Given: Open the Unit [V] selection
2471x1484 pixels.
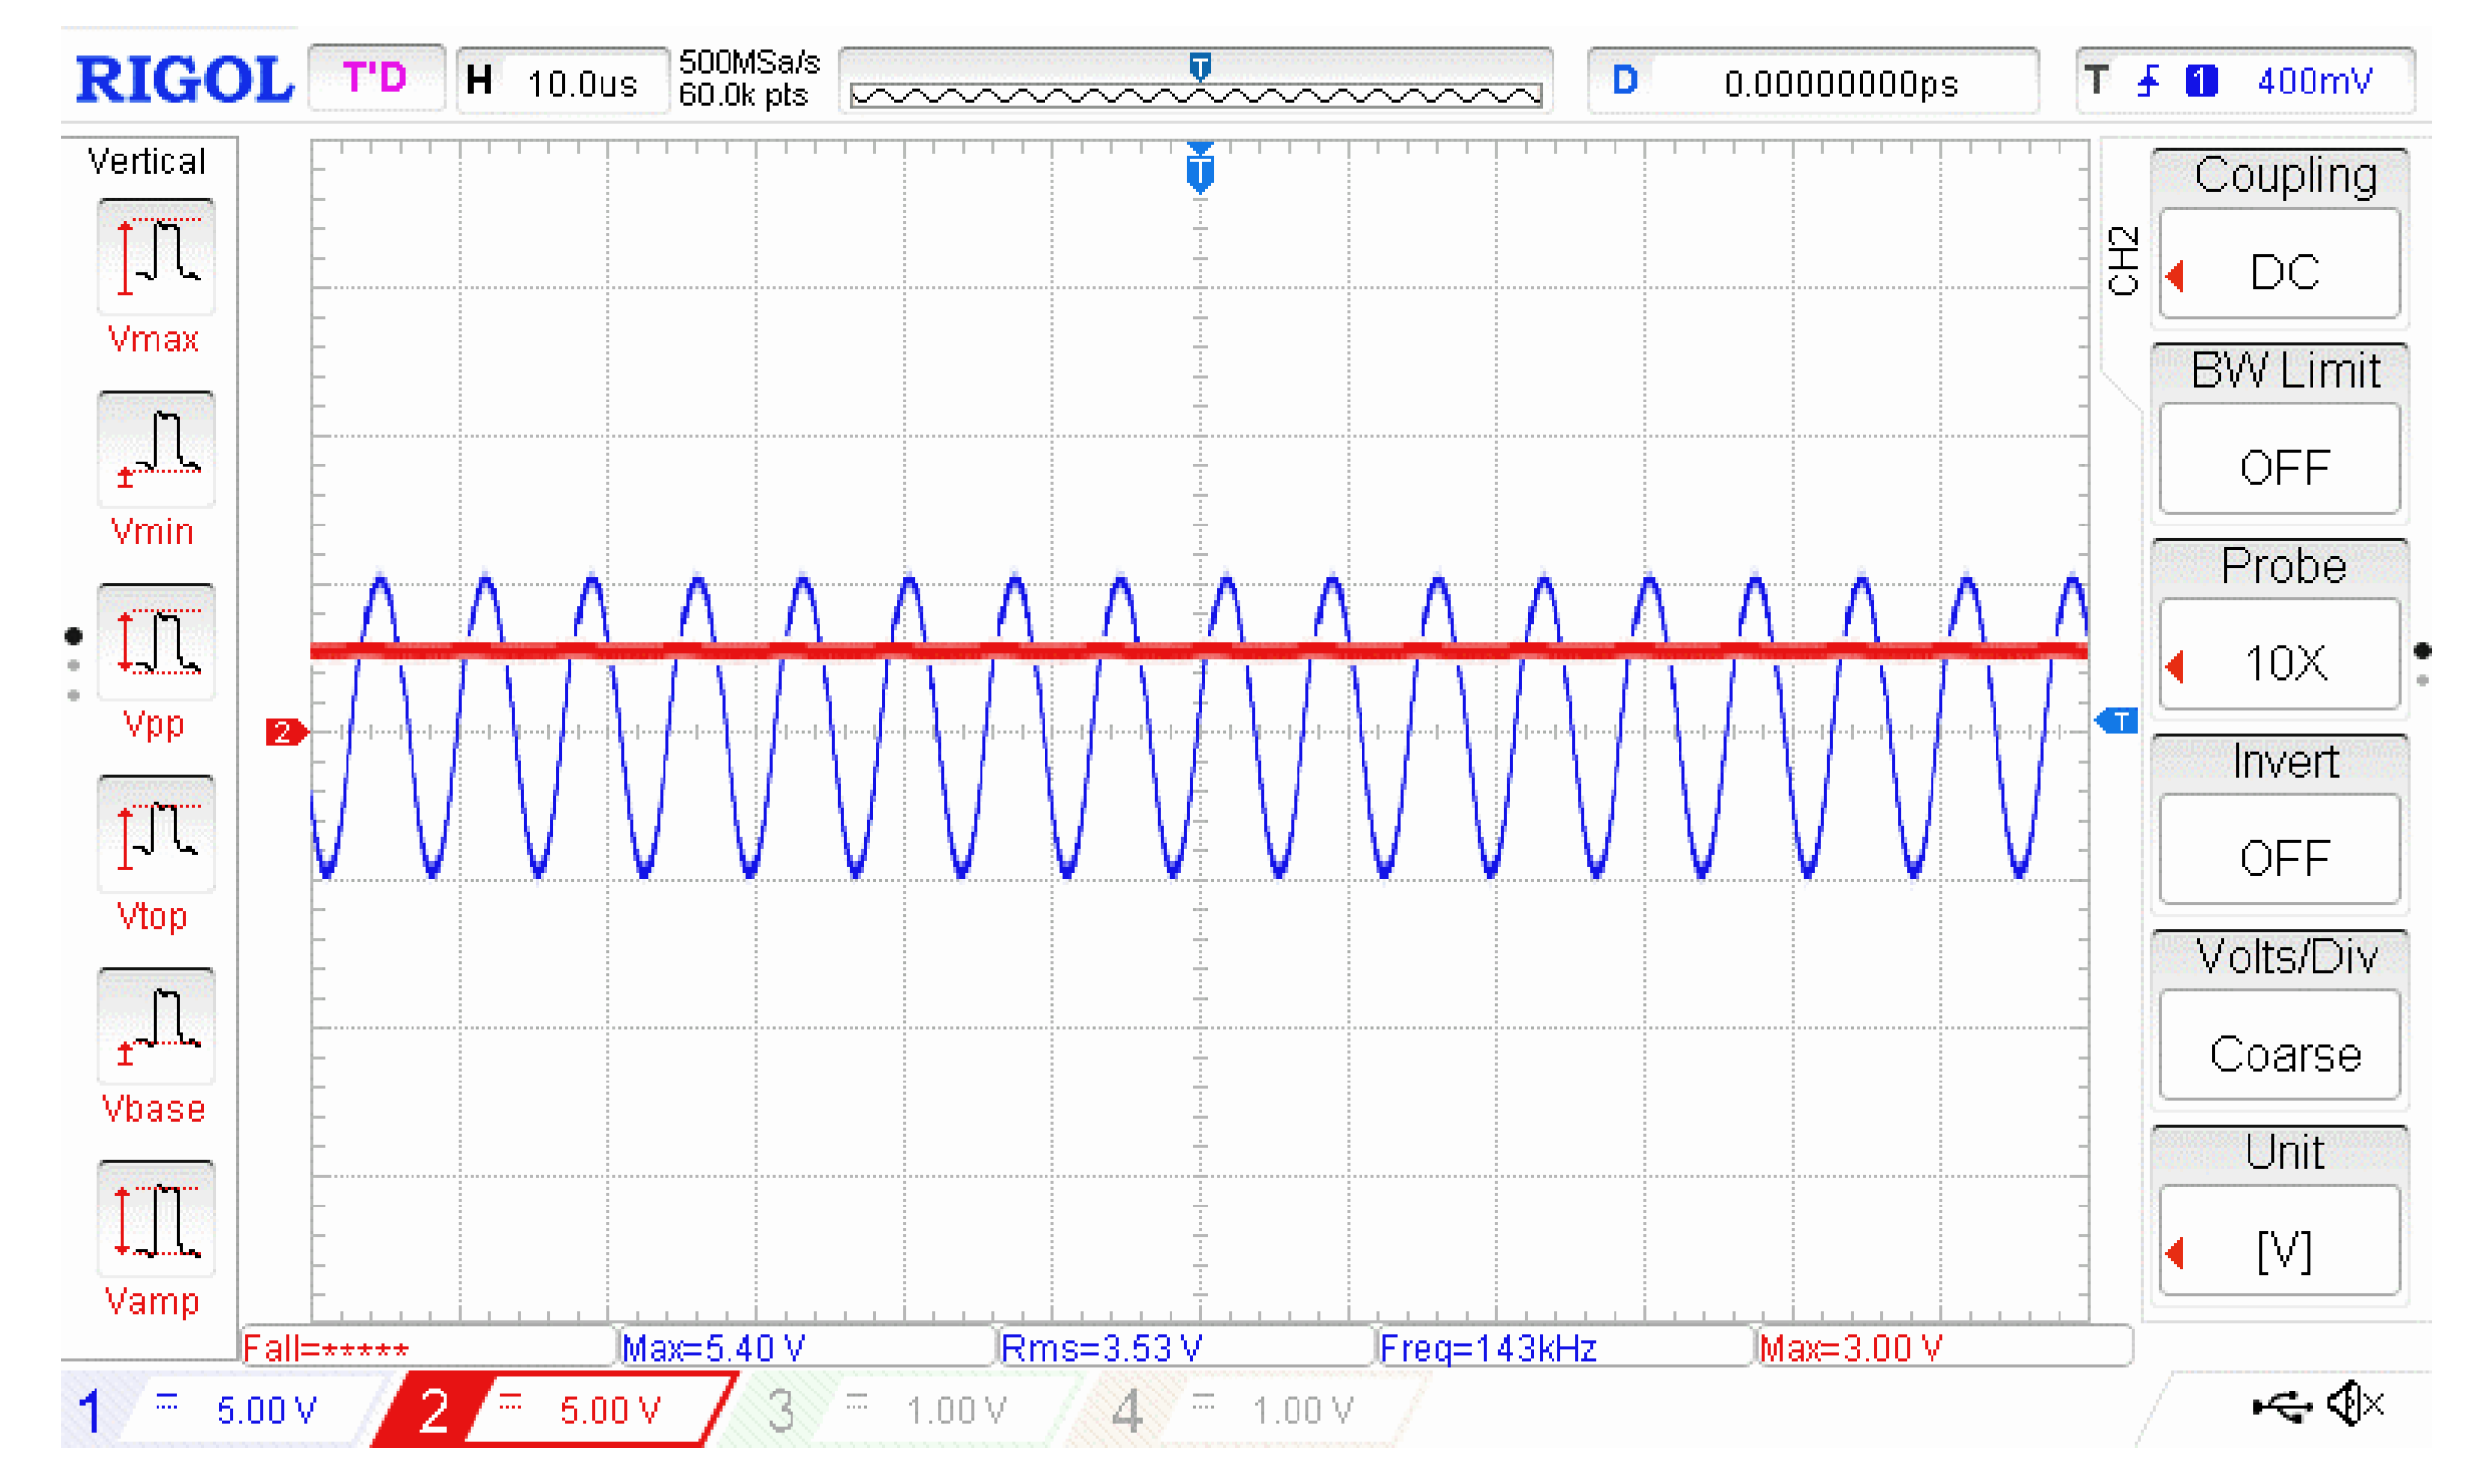Looking at the screenshot, I should point(2279,1241).
